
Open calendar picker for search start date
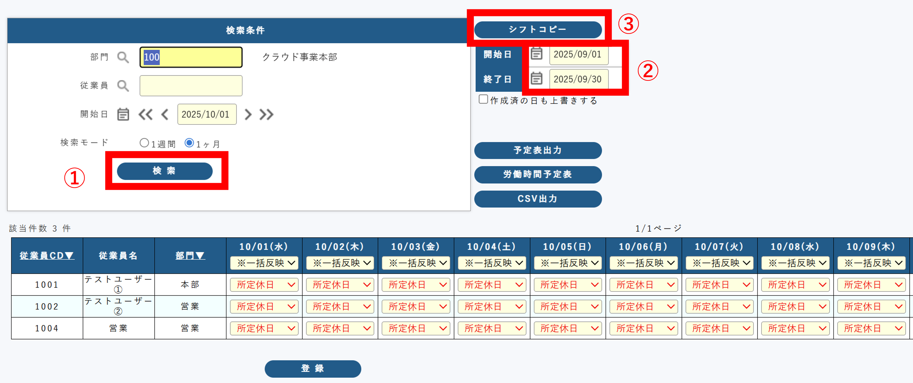pyautogui.click(x=123, y=114)
